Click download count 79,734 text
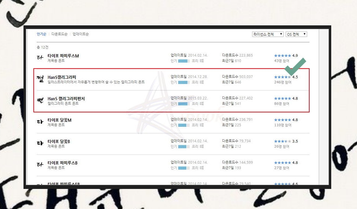Viewport: 357px width, 209px height. pyautogui.click(x=245, y=141)
